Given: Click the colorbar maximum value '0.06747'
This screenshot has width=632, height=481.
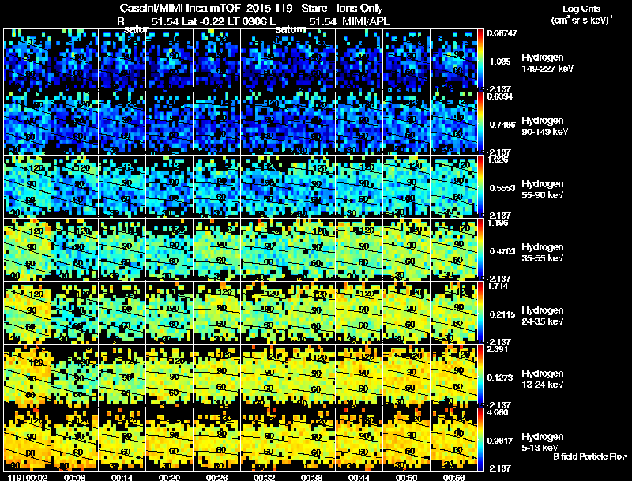Looking at the screenshot, I should [x=502, y=33].
